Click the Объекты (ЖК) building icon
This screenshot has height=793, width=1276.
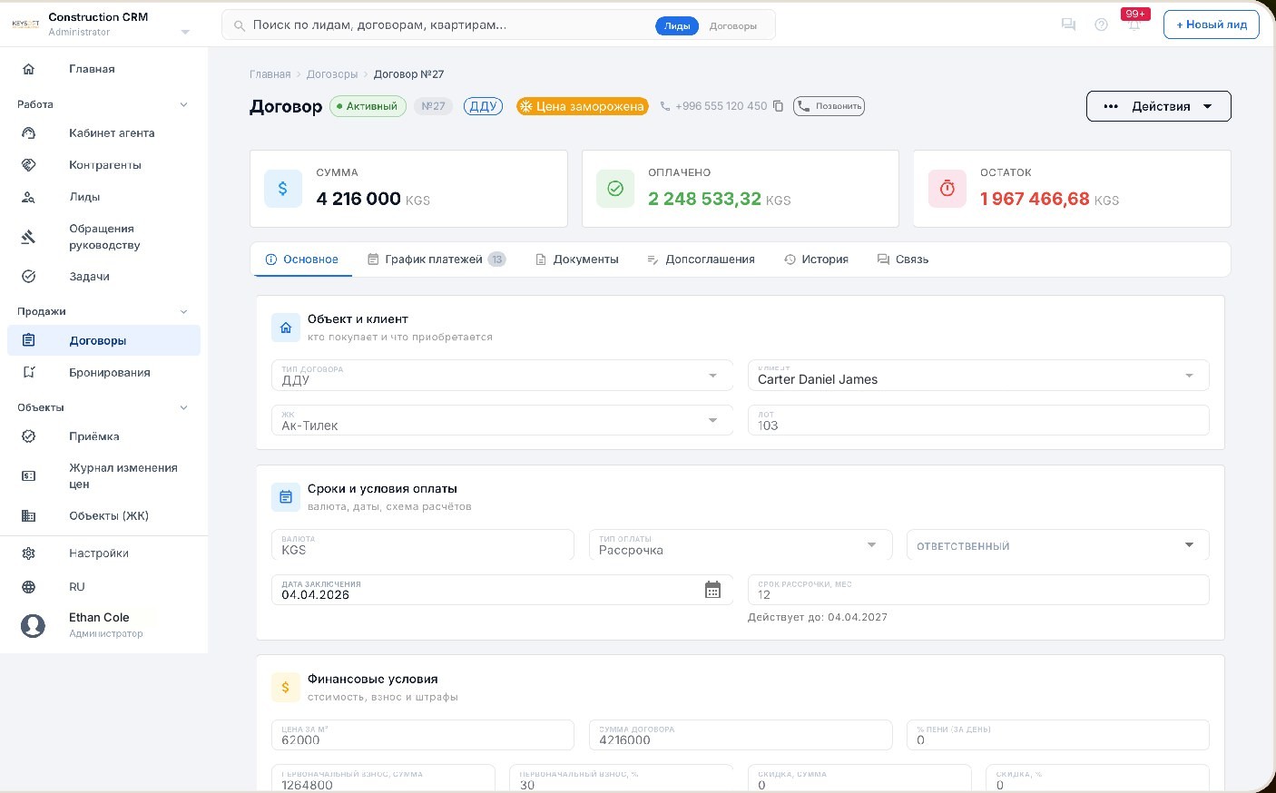click(29, 516)
